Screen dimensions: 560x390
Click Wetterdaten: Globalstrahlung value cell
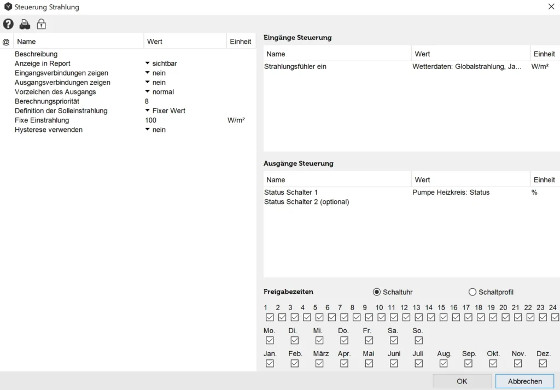click(x=467, y=66)
